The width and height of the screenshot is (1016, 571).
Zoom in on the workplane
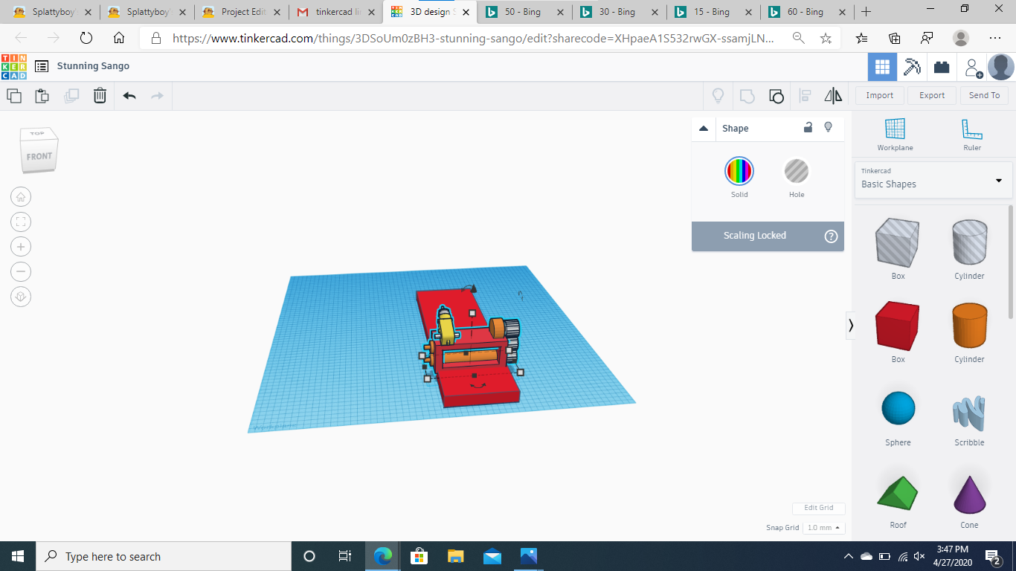click(21, 247)
